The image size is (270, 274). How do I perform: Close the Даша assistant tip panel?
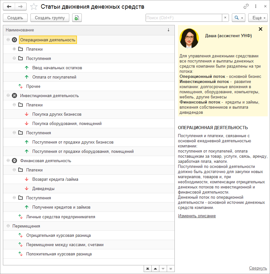tap(260, 29)
